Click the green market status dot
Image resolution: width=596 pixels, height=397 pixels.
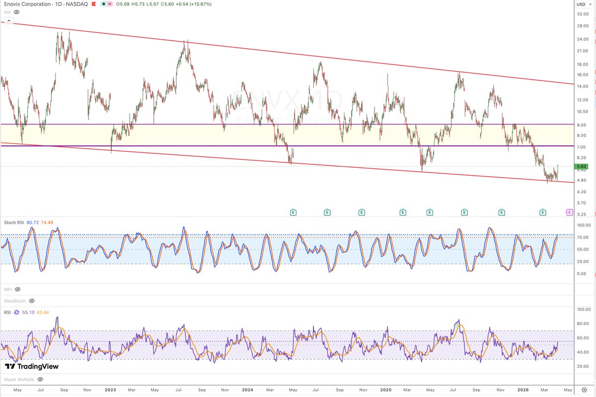tap(104, 4)
